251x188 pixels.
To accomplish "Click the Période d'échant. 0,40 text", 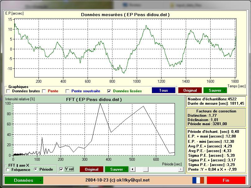I will point(213,132).
